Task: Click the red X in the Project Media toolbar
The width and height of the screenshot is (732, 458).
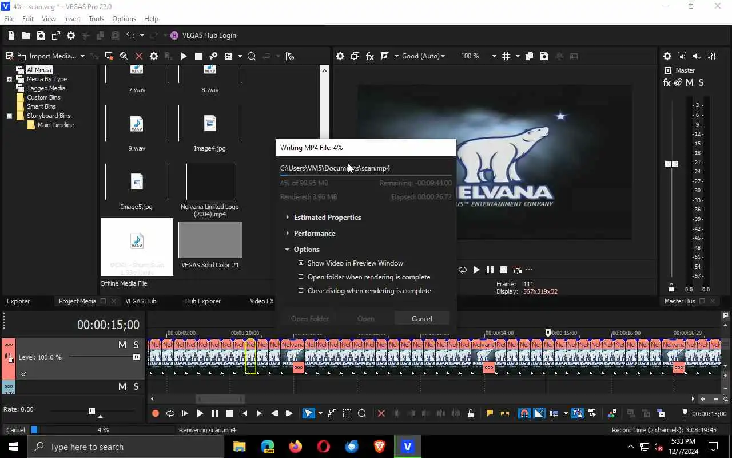Action: (x=139, y=56)
